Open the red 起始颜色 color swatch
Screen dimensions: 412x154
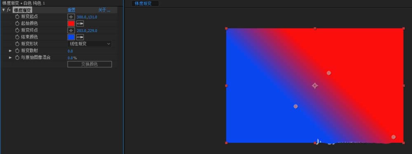coord(71,23)
